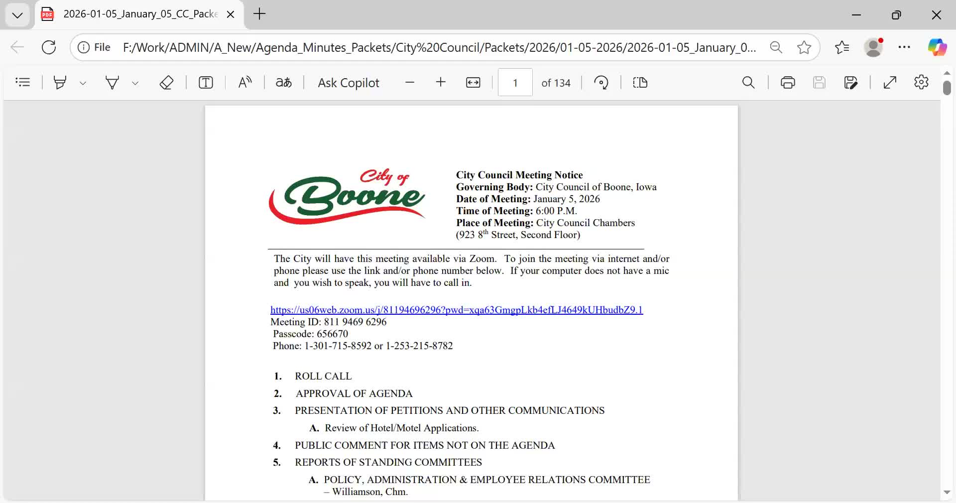The height and width of the screenshot is (503, 956).
Task: Click Ask Copilot in the PDF toolbar
Action: point(349,83)
